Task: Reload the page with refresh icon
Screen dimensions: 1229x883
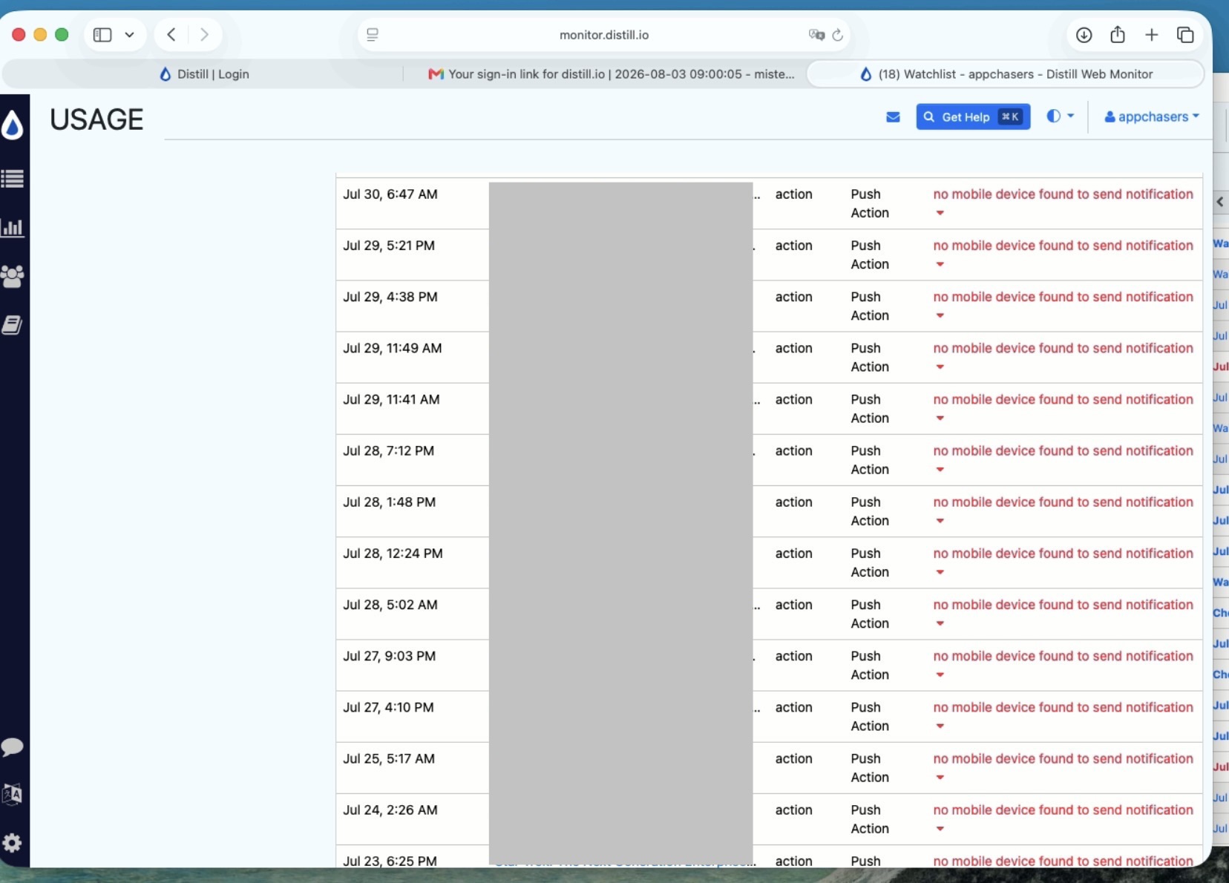Action: [x=838, y=35]
